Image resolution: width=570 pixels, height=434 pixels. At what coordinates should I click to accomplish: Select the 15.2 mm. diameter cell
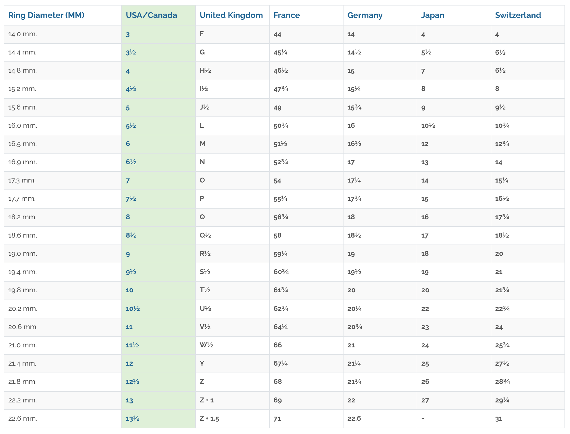pyautogui.click(x=63, y=89)
